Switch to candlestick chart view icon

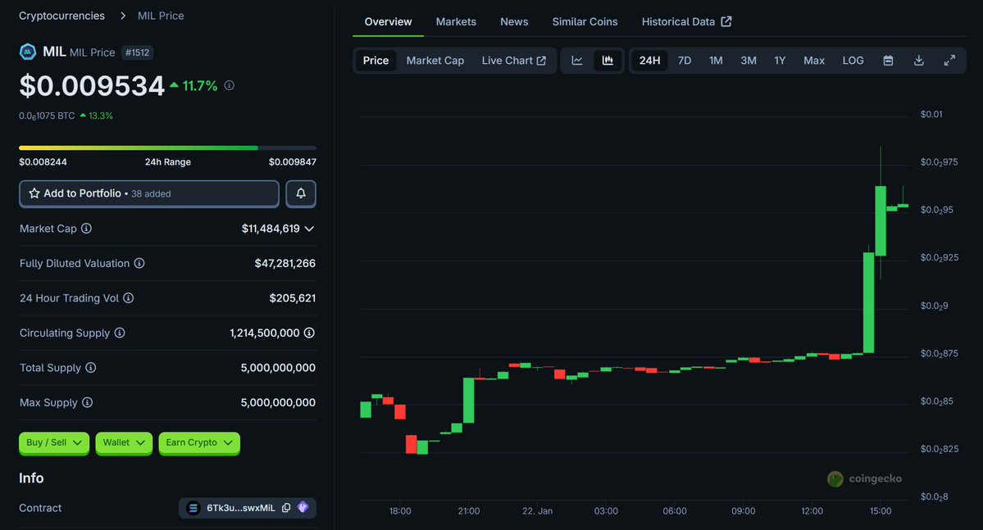[x=608, y=61]
